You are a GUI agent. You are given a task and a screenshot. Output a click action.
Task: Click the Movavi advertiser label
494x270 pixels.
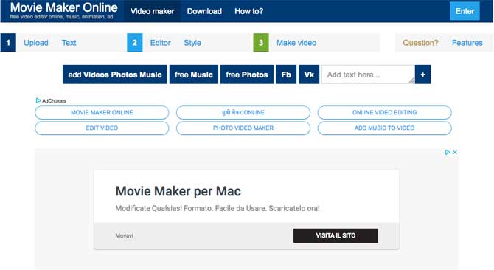[x=124, y=235]
